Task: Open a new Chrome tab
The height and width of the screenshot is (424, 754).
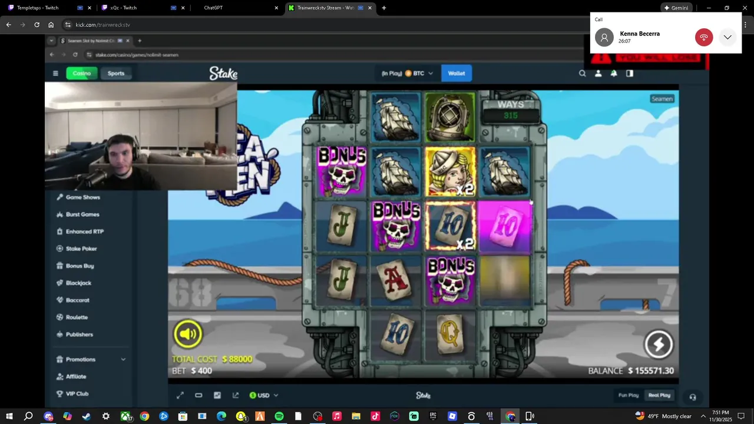Action: coord(384,8)
